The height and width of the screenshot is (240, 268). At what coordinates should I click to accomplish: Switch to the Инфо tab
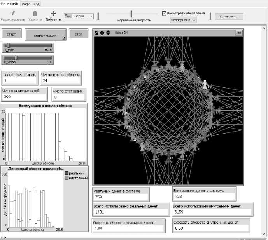pos(26,4)
